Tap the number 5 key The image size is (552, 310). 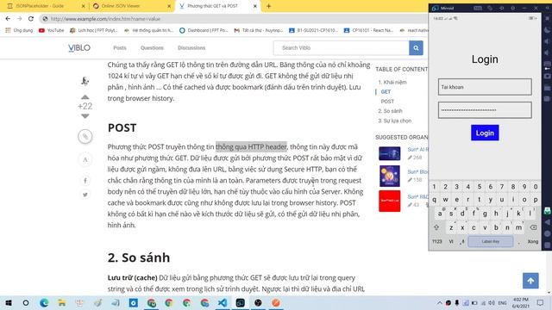click(x=480, y=187)
